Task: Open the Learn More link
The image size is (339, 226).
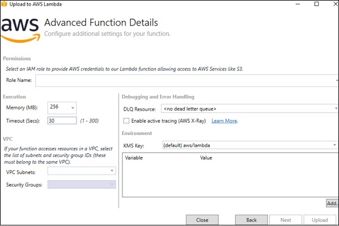Action: [224, 121]
